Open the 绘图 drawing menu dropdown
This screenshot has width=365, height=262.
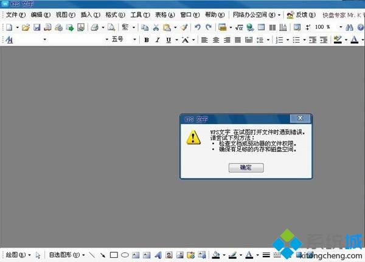(18, 255)
